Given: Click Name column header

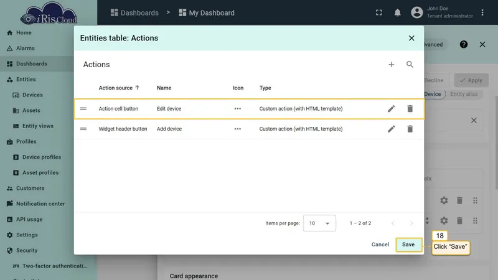Looking at the screenshot, I should click(164, 88).
